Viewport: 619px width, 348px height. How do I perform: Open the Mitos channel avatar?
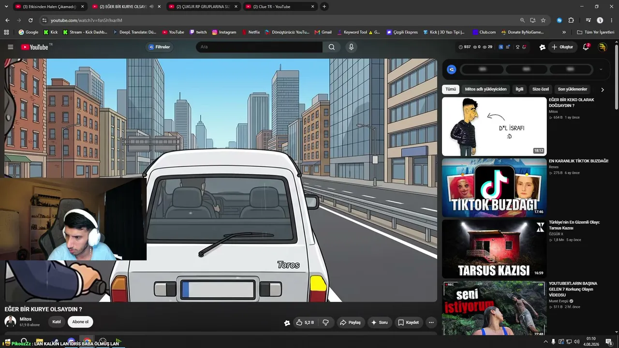click(x=10, y=321)
